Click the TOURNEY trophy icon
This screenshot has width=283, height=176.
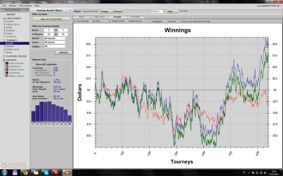coord(4,40)
